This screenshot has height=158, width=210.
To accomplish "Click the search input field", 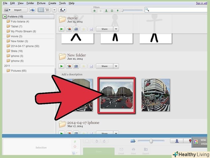I will pos(176,10).
